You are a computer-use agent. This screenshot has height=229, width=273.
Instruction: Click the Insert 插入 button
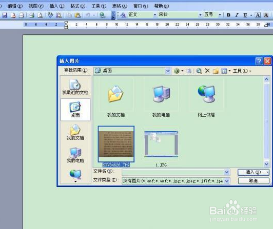pos(251,172)
